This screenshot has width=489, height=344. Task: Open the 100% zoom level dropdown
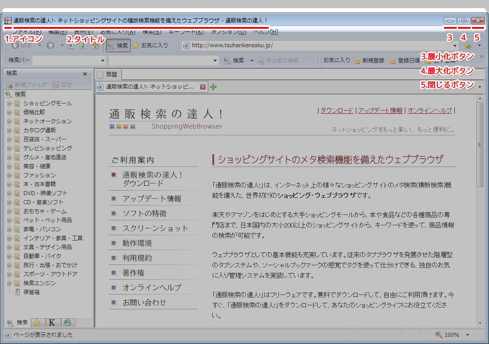(467, 335)
